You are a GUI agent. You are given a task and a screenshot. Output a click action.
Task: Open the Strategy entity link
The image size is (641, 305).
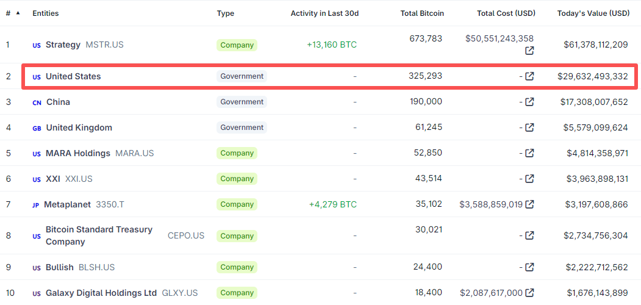[63, 45]
